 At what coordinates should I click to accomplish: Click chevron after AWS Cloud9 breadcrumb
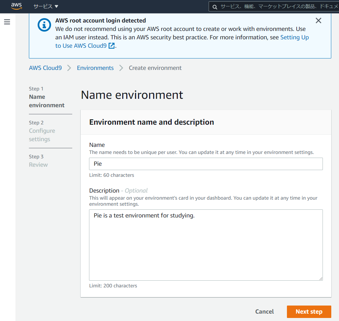click(69, 68)
